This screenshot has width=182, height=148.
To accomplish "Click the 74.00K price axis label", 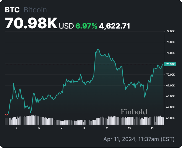I will [x=171, y=31].
